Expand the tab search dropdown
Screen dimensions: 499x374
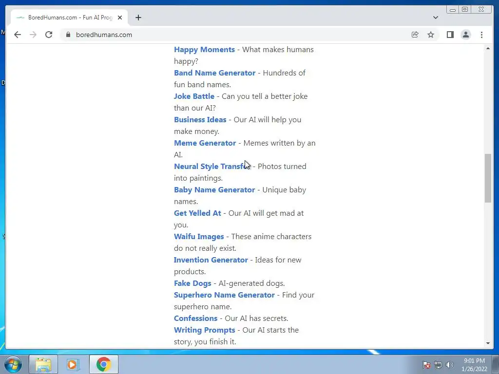tap(435, 18)
